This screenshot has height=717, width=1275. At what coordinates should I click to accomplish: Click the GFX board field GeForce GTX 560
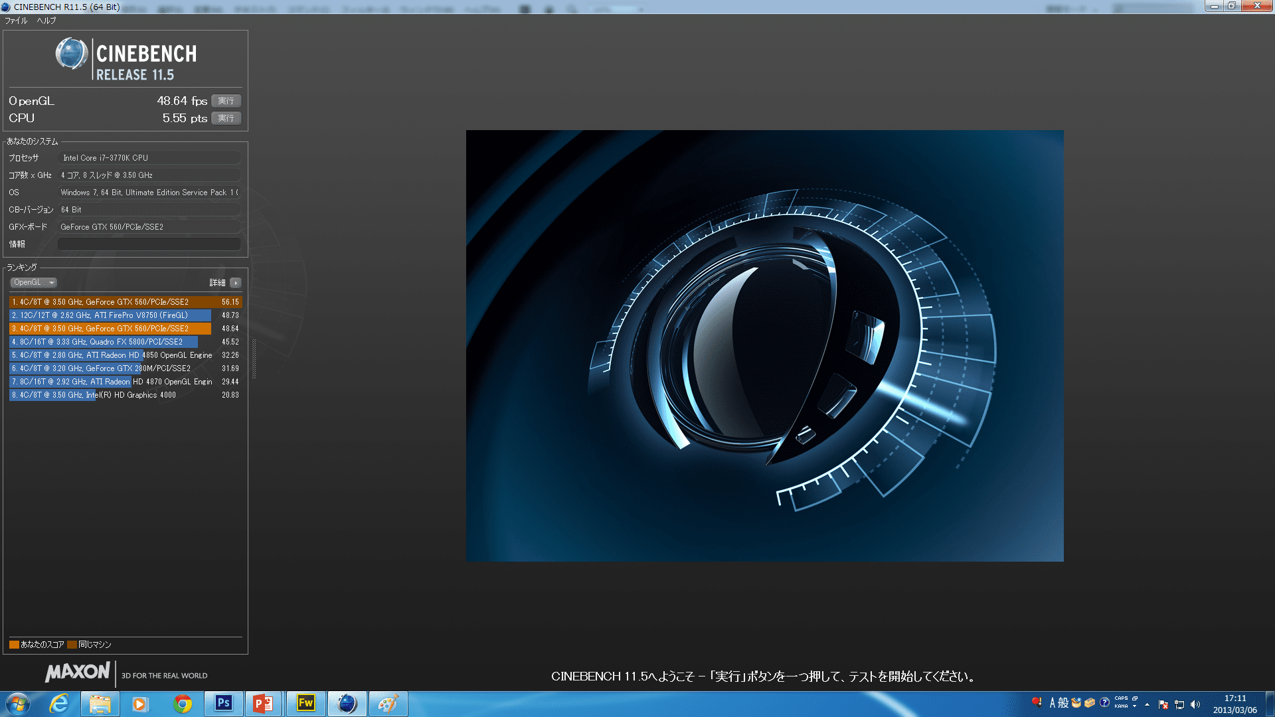click(149, 227)
